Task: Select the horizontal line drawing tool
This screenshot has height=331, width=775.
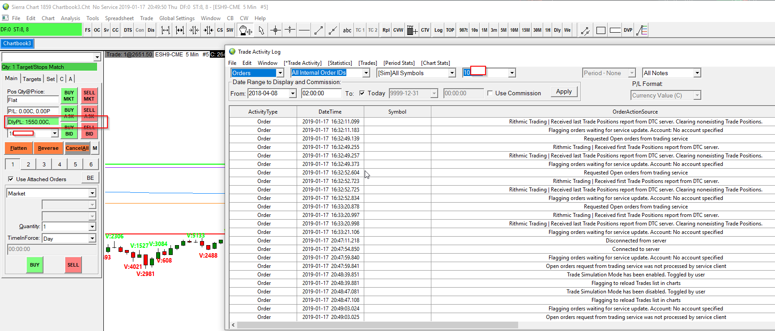Action: click(304, 30)
